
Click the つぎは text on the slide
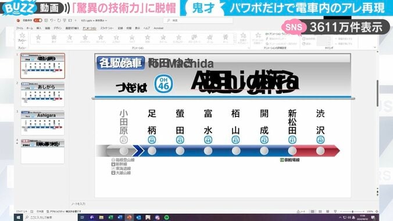click(x=131, y=88)
